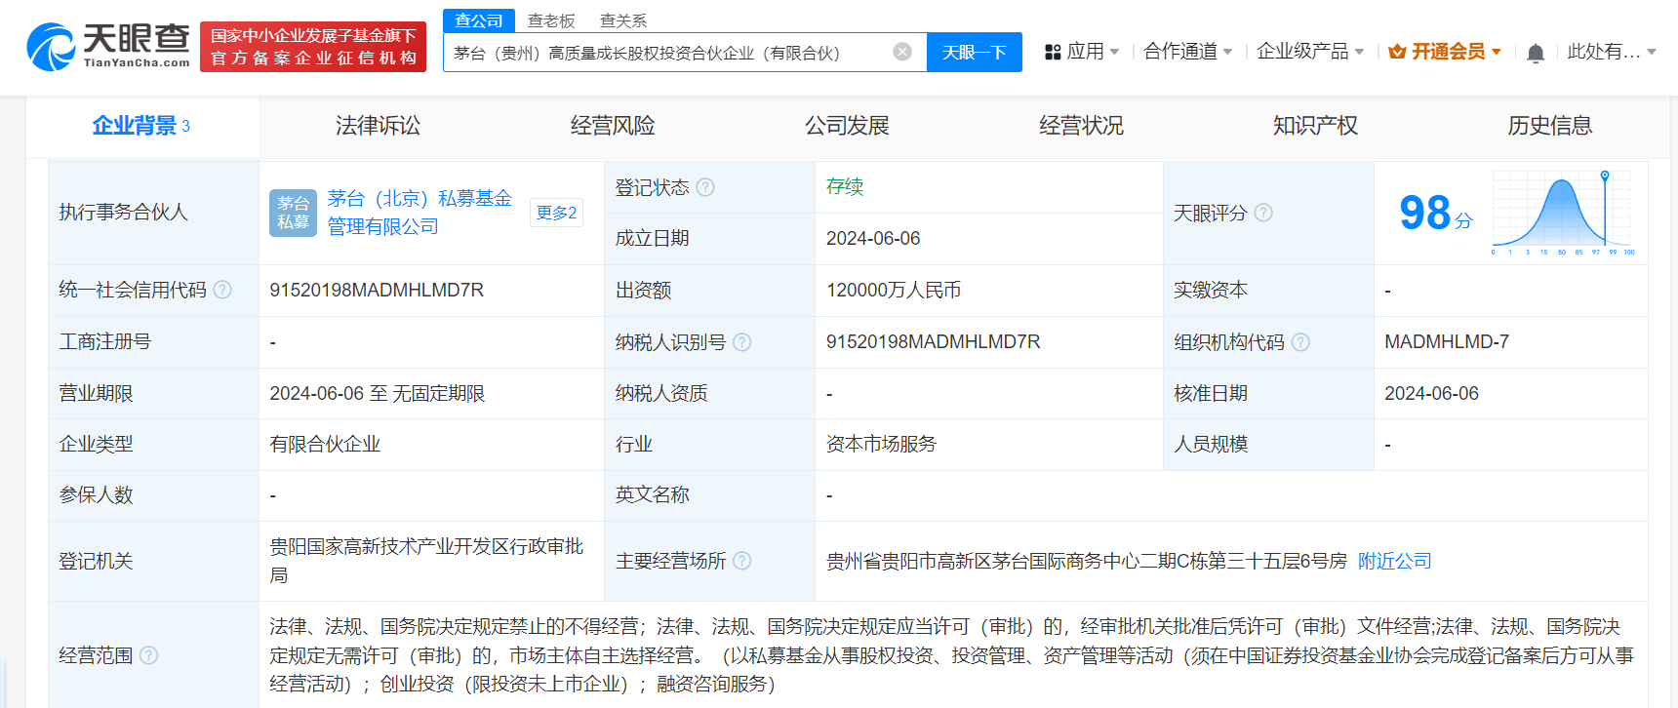Viewport: 1678px width, 708px height.
Task: Open the 法律诉讼 tab
Action: tap(379, 126)
